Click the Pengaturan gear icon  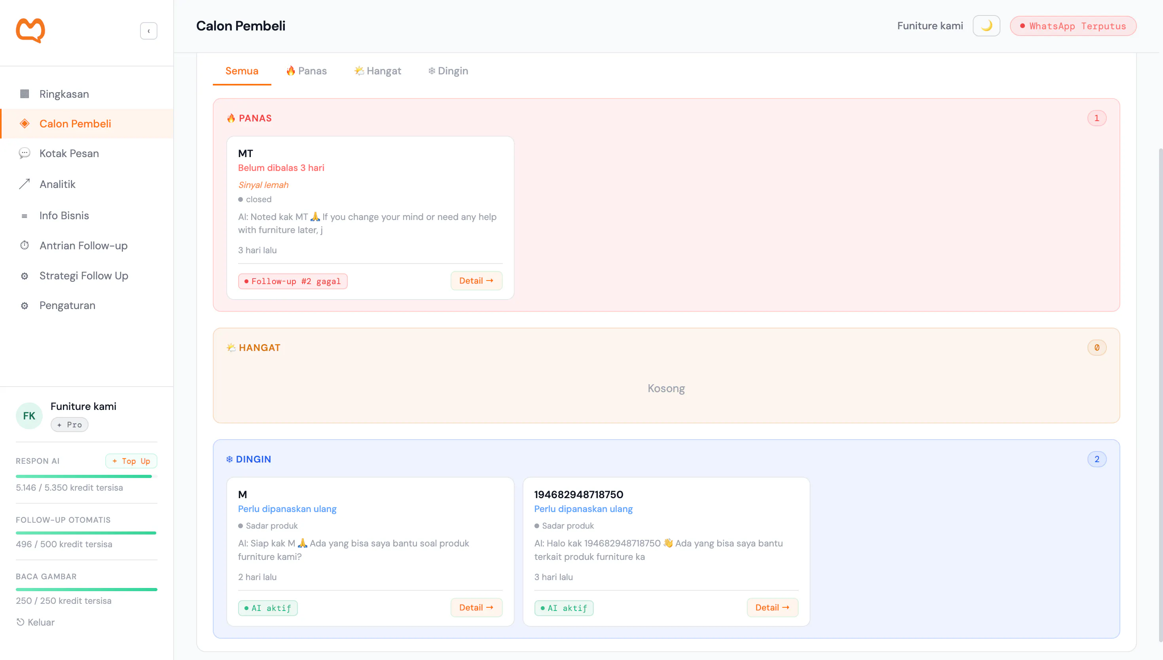click(25, 305)
